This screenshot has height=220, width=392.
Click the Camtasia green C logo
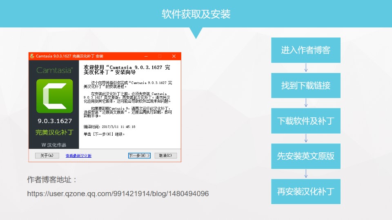tap(54, 96)
